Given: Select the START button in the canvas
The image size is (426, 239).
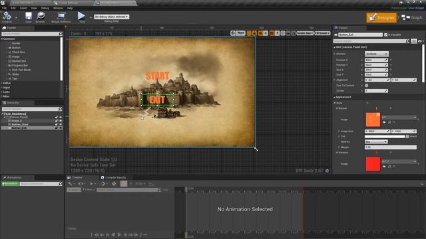Looking at the screenshot, I should pyautogui.click(x=158, y=76).
